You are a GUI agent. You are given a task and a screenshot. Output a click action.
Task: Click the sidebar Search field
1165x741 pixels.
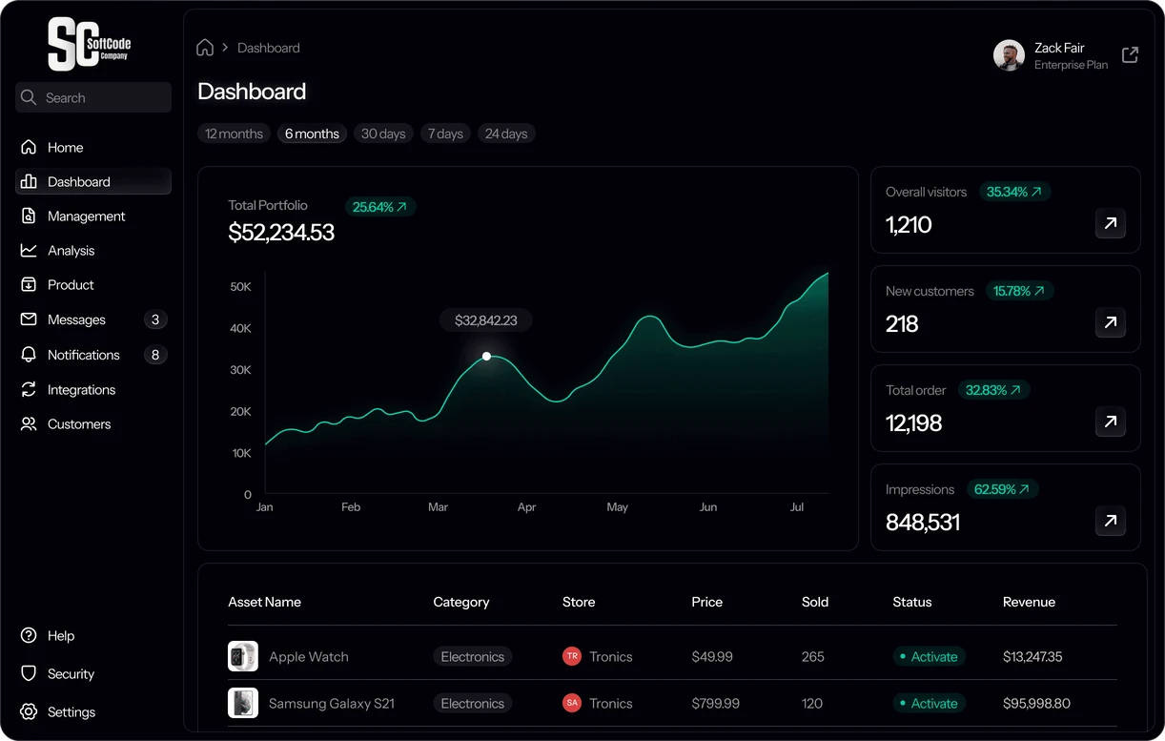(x=93, y=97)
